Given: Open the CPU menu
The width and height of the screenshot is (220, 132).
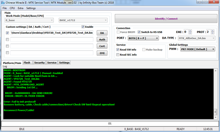Looking at the screenshot, I should tap(12, 8).
